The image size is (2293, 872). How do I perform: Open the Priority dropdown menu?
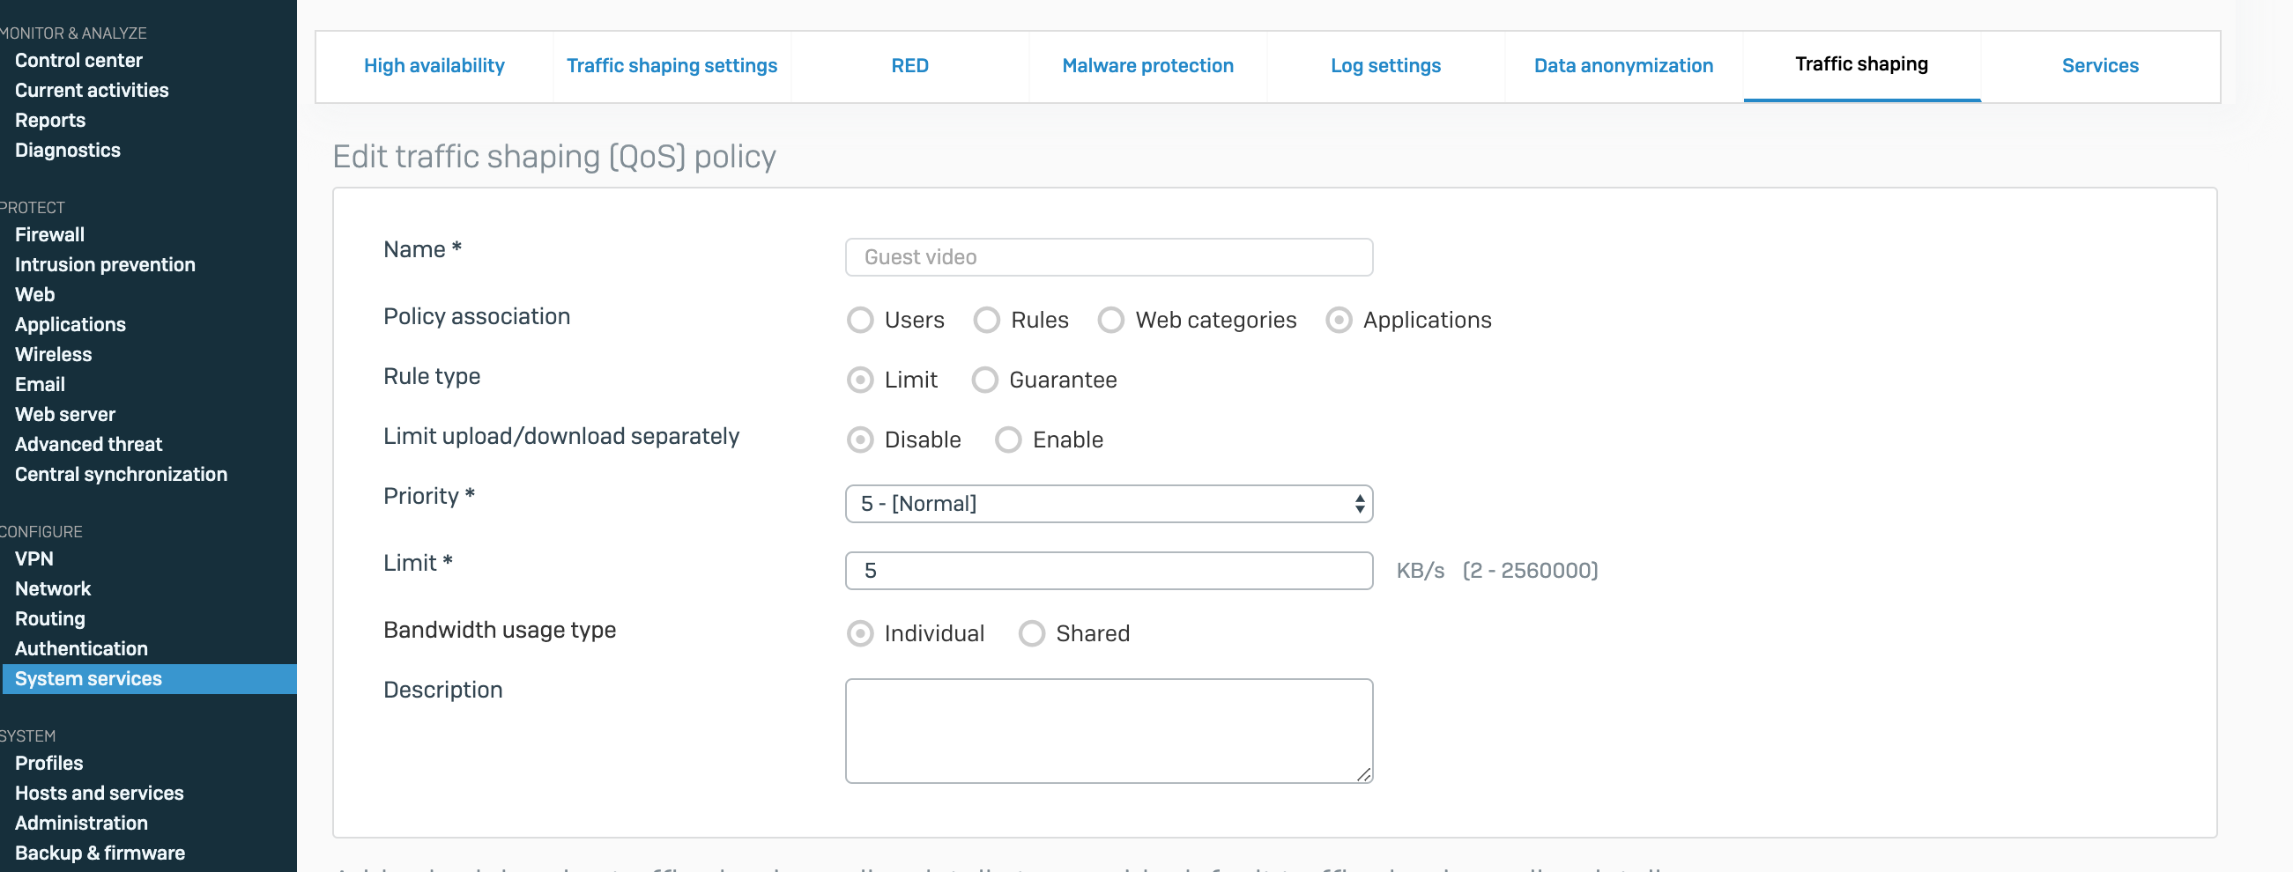click(x=1109, y=504)
